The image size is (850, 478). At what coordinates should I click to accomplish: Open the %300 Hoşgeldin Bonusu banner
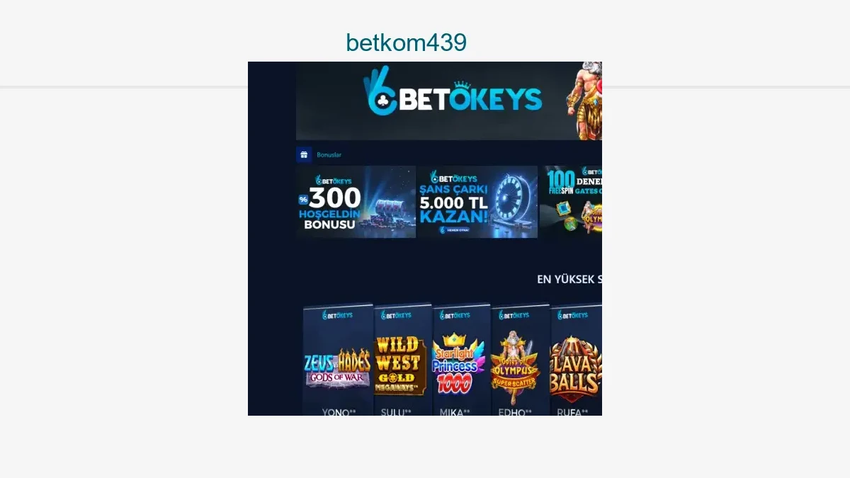click(356, 202)
